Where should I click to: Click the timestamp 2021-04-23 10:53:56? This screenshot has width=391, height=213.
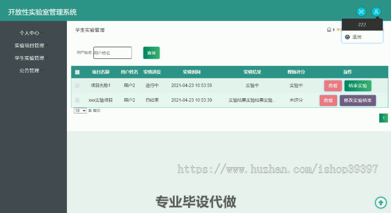click(x=192, y=85)
